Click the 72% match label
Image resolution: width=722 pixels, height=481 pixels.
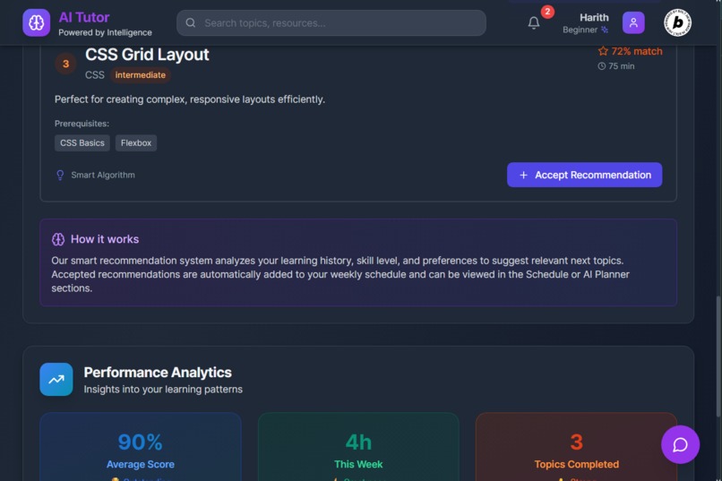pos(636,51)
